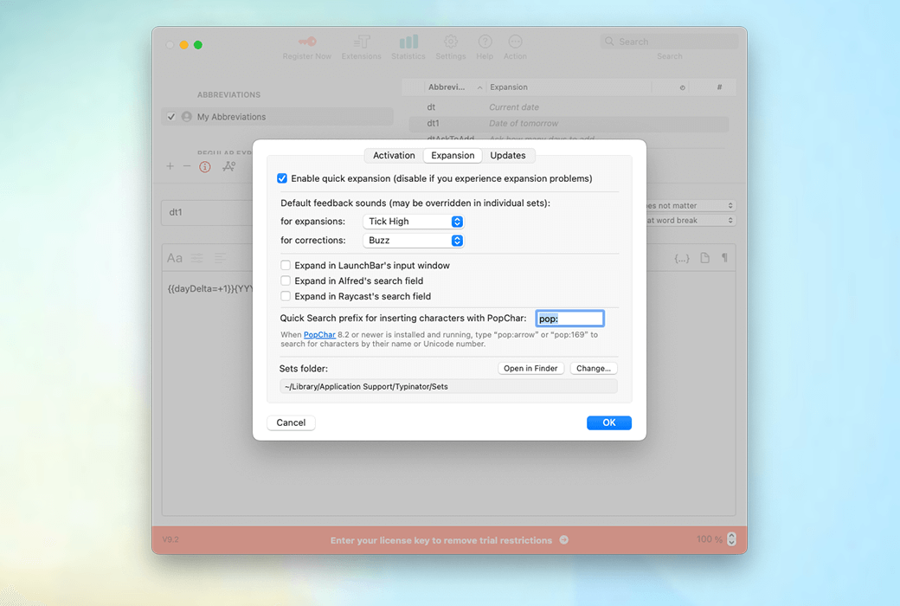Open the Tick High expansions sound dropdown
The image size is (900, 606).
[414, 222]
